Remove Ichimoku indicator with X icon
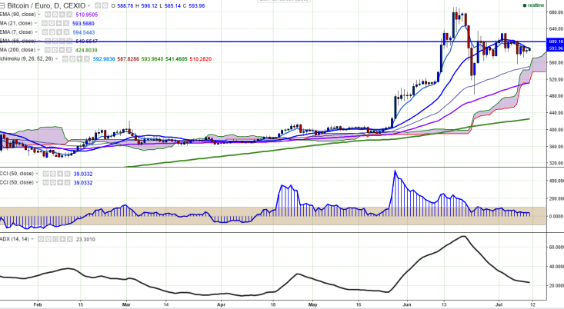564x309 pixels. pyautogui.click(x=87, y=58)
